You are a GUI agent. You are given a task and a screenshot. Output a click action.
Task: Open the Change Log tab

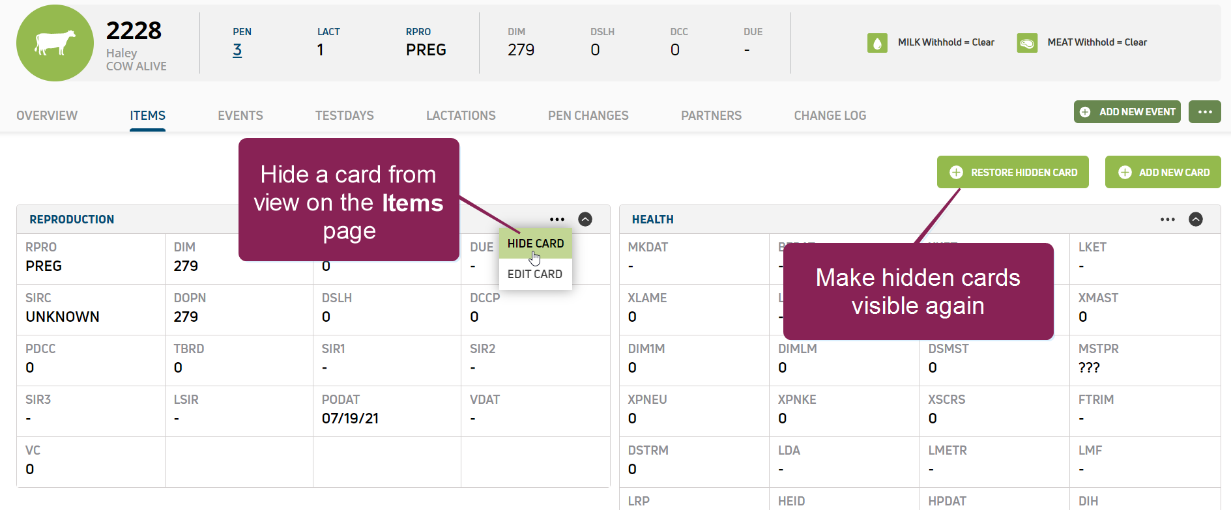830,116
